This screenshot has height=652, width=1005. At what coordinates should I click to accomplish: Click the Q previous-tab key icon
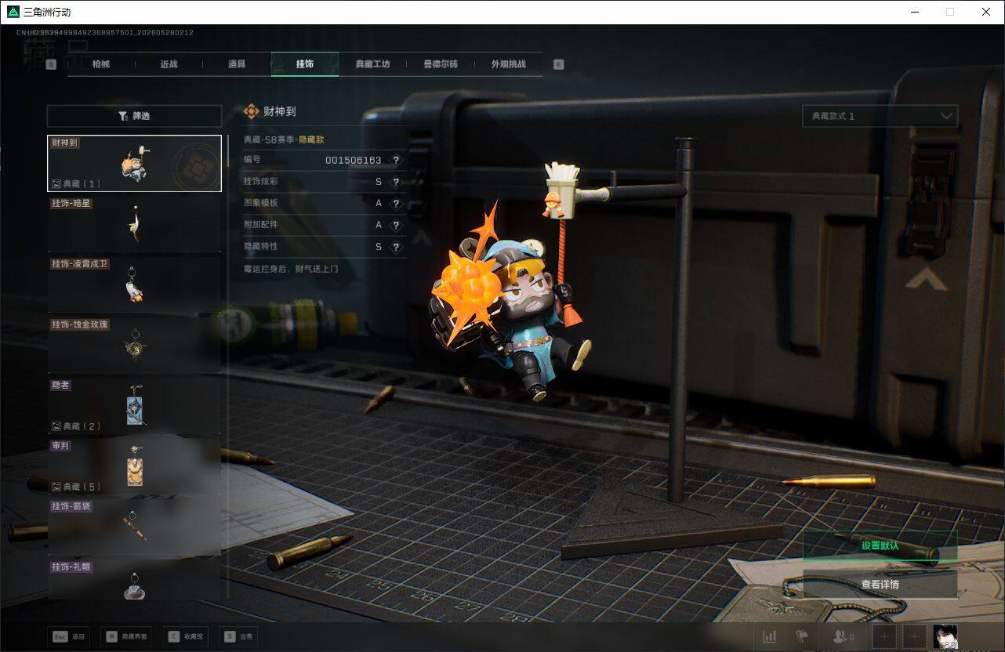(x=51, y=64)
